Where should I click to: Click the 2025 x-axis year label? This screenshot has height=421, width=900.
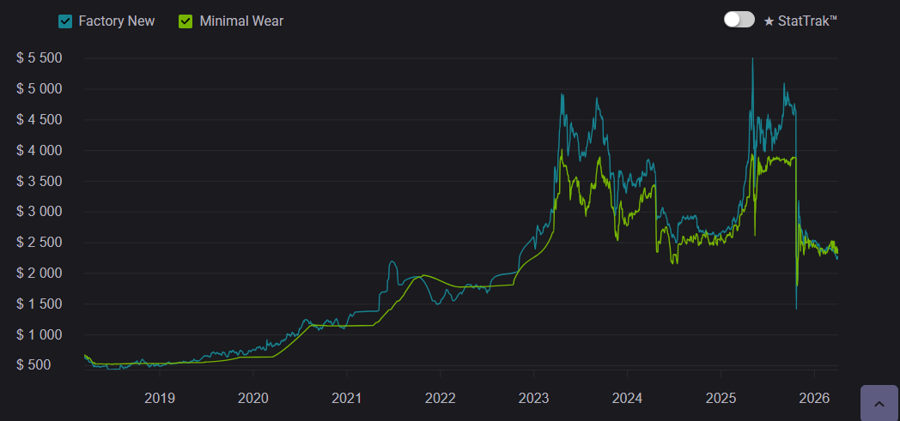(x=721, y=398)
